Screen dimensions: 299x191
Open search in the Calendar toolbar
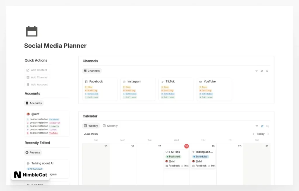click(267, 126)
